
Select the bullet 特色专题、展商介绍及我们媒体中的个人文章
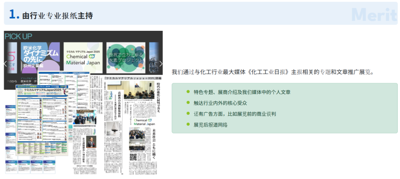242,92
